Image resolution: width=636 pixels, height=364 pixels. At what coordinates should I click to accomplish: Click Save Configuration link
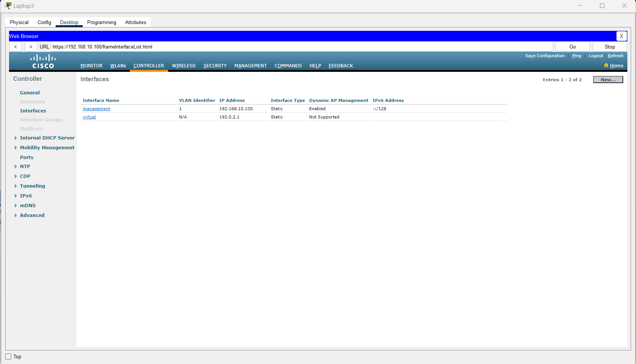(545, 56)
